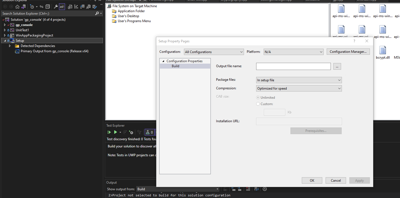Viewport: 400px width, 198px height.
Task: Select the WinAppPackagingProject tree item
Action: pos(34,35)
